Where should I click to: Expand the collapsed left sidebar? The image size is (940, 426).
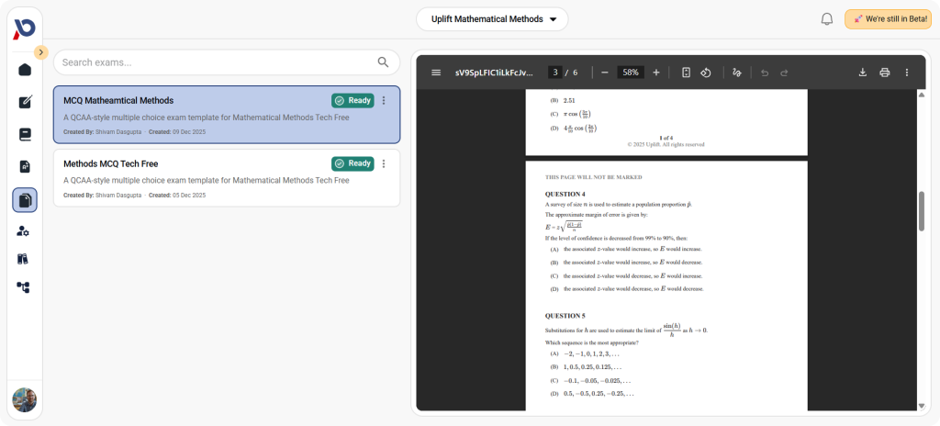pos(41,52)
